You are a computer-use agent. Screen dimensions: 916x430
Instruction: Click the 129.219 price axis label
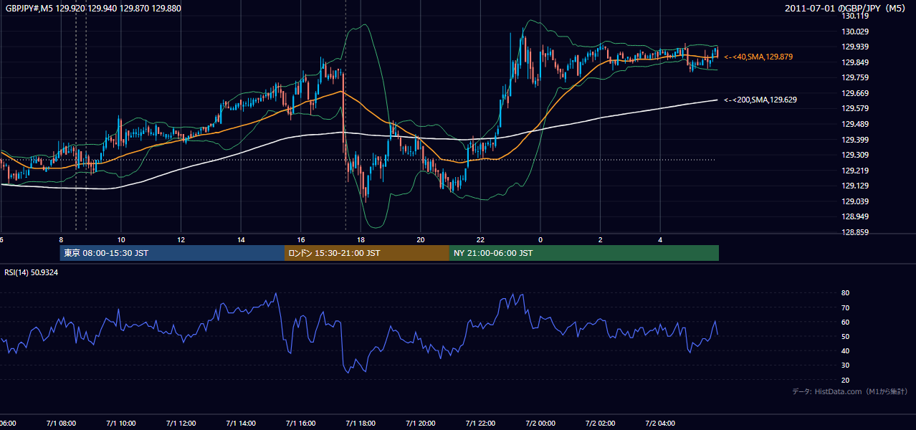click(855, 171)
